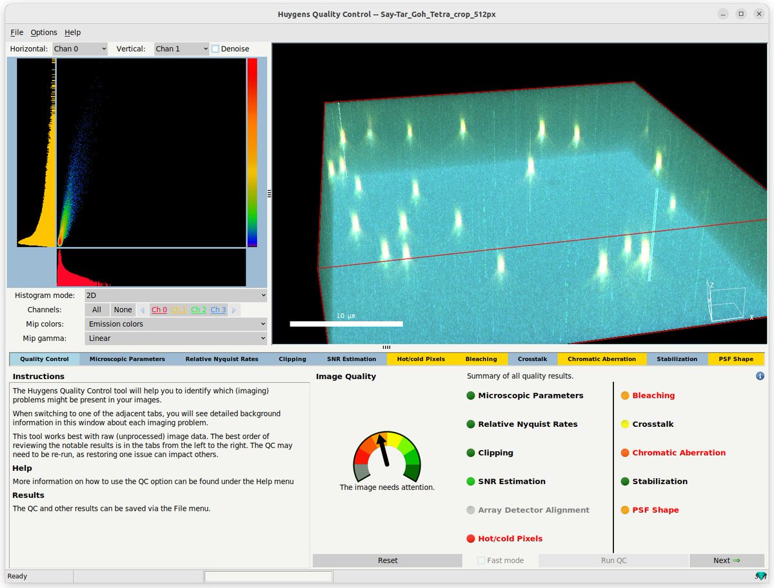The height and width of the screenshot is (588, 774).
Task: Open the Vertical channel dropdown
Action: click(182, 49)
